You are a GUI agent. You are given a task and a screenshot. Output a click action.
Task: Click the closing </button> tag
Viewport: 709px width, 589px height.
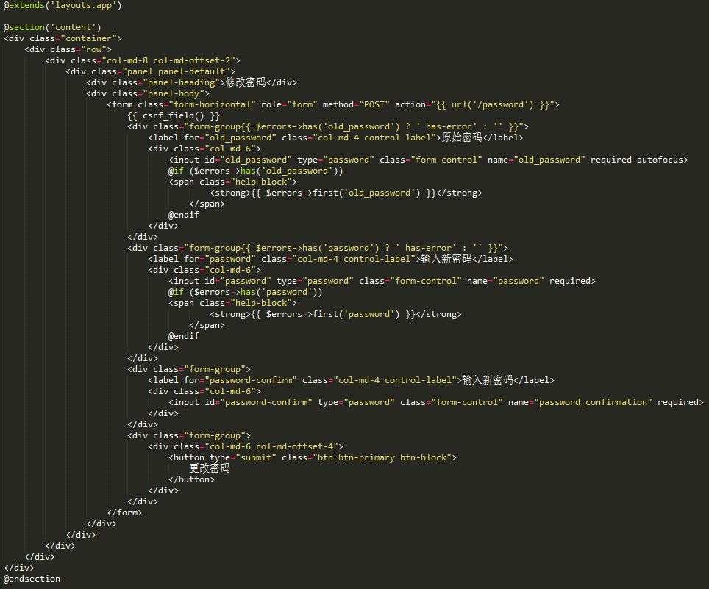[191, 479]
